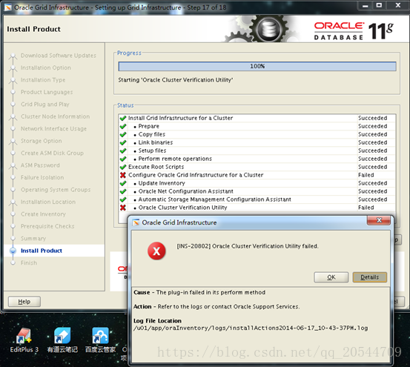This screenshot has height=367, width=410.
Task: Click 'Cause - The plug-in failed' text
Action: (x=199, y=293)
